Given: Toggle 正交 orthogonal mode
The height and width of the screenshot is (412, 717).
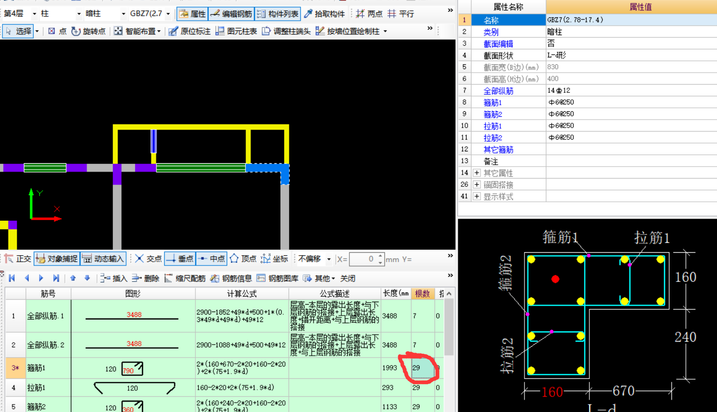Looking at the screenshot, I should point(18,259).
